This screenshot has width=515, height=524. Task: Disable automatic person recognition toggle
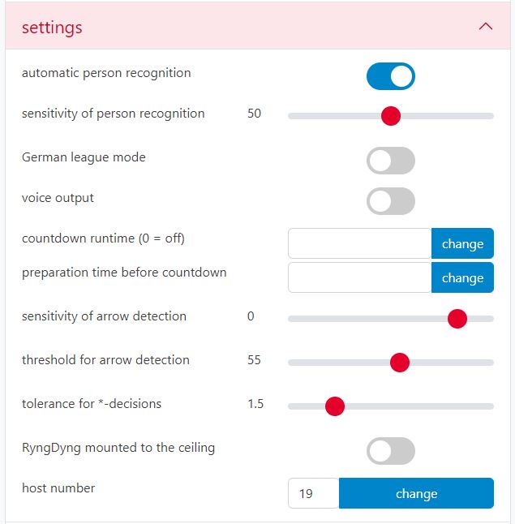391,76
